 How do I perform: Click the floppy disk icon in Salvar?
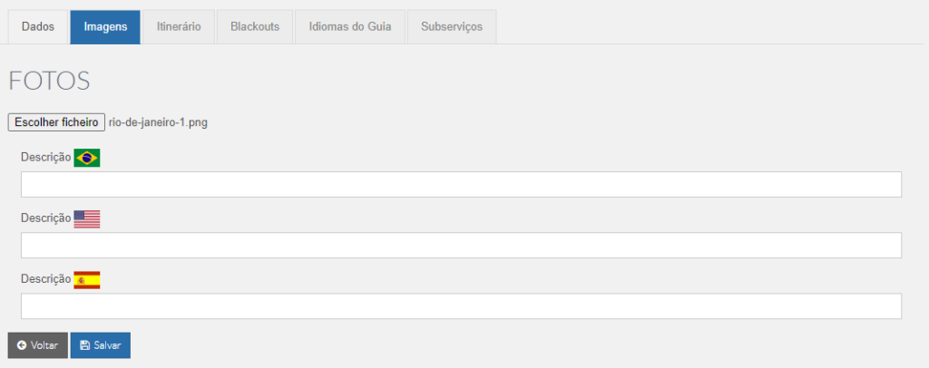point(84,345)
